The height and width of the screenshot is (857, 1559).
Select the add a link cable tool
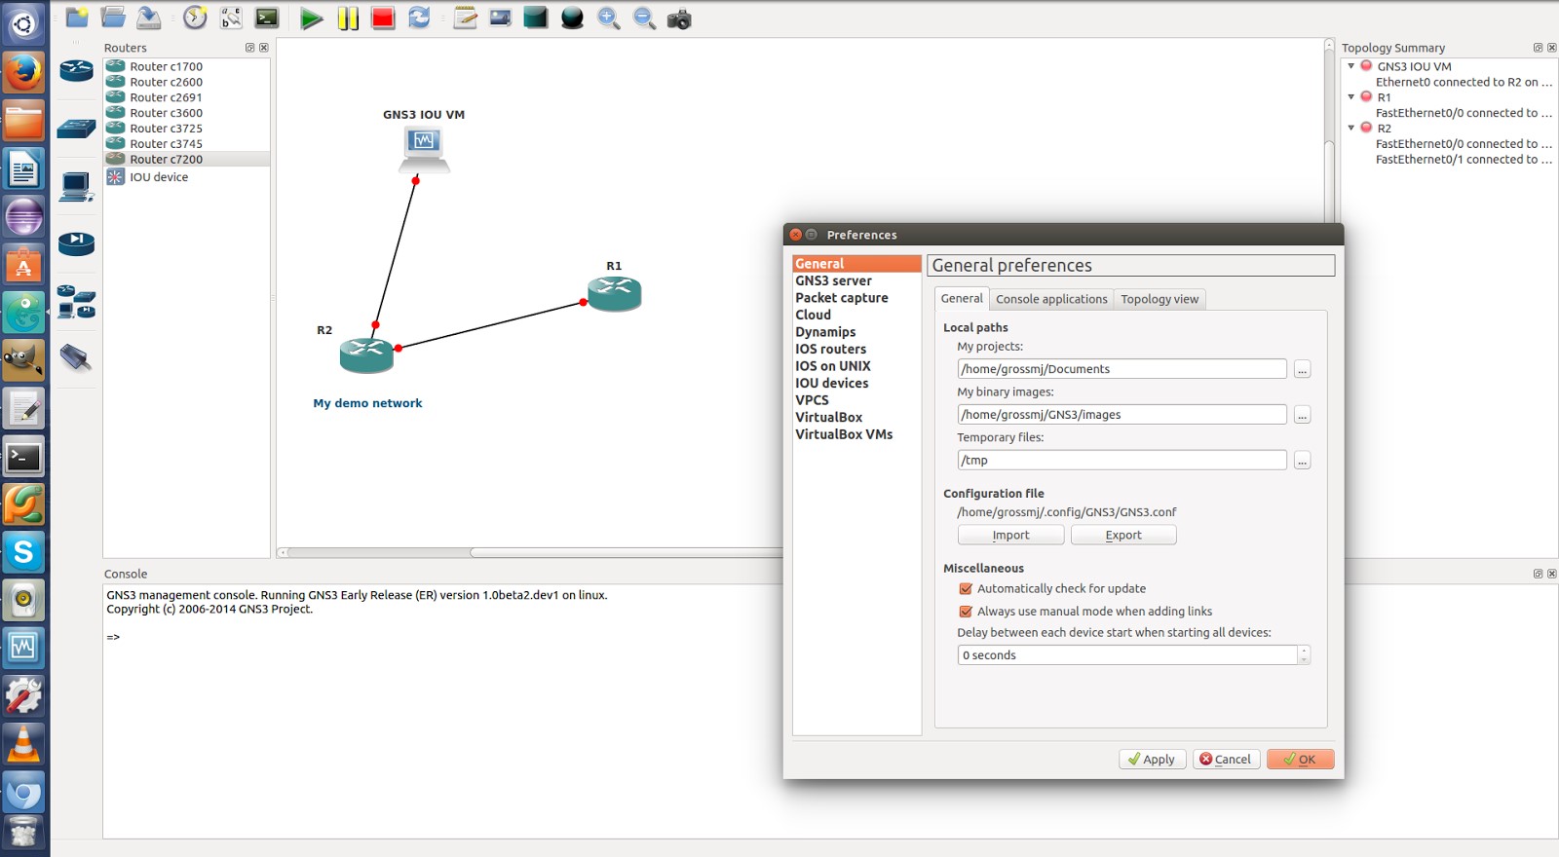click(76, 358)
